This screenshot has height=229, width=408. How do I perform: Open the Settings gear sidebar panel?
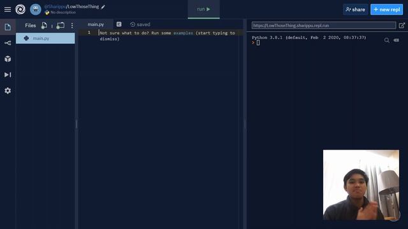(x=8, y=90)
